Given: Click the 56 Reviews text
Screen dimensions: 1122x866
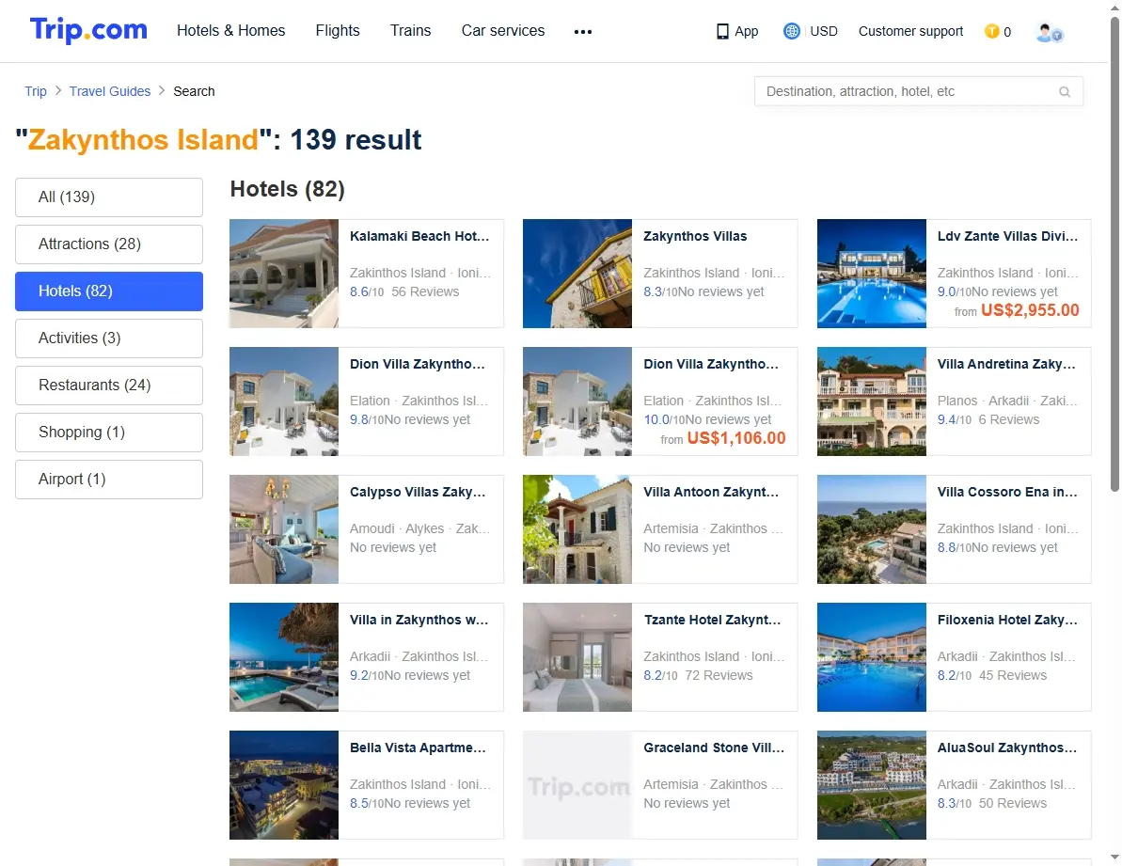Looking at the screenshot, I should [425, 291].
